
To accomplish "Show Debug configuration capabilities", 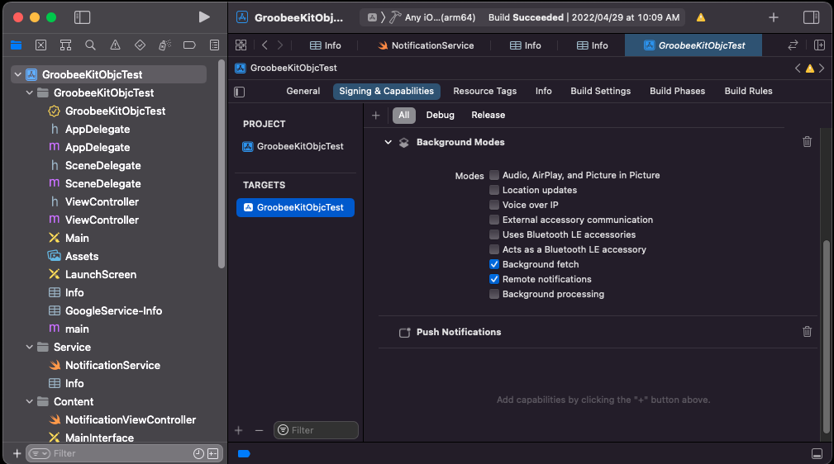I will tap(440, 115).
